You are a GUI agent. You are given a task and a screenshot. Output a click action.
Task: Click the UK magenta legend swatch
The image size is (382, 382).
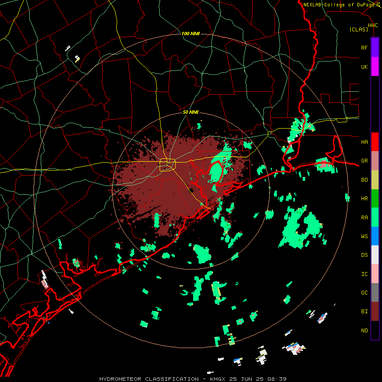[375, 67]
